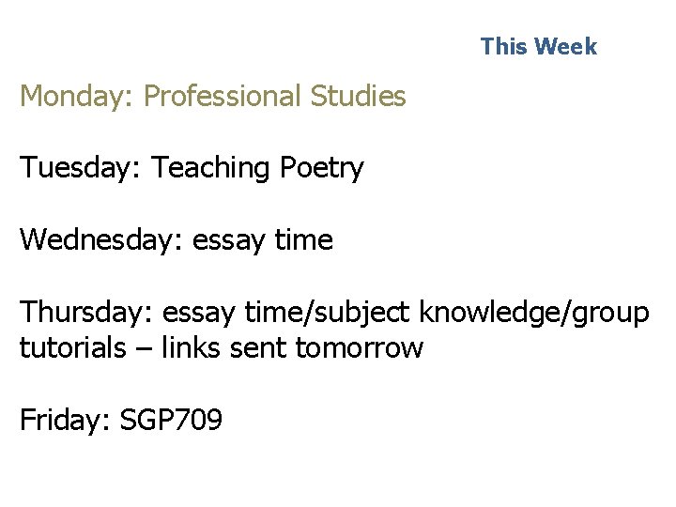Click the 'SGP709' module code
This screenshot has height=507, width=676.
coord(171,419)
